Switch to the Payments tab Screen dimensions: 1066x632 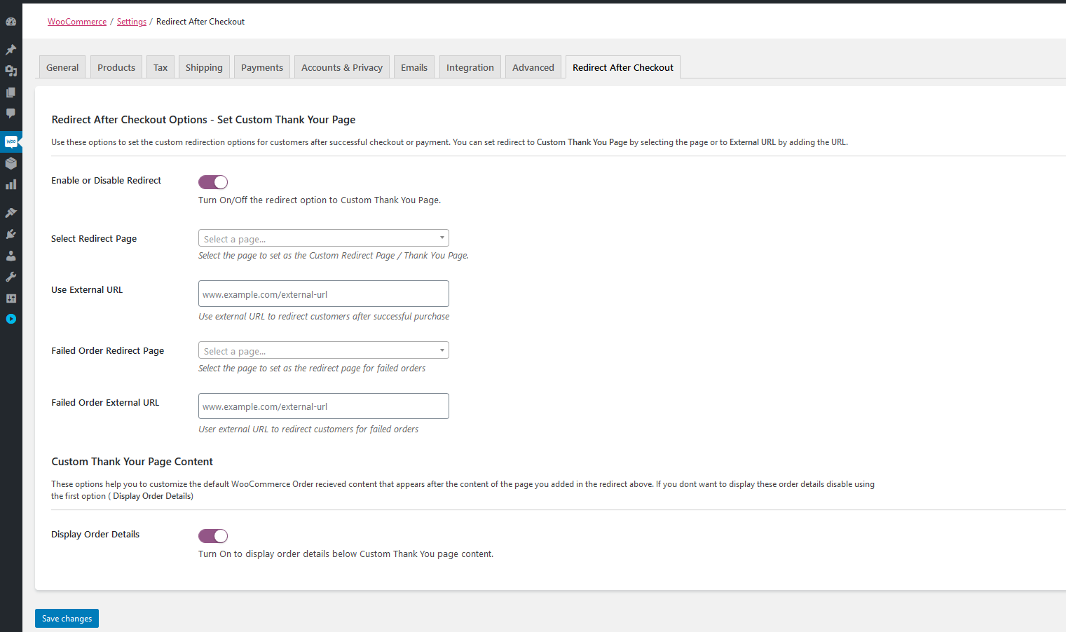262,67
